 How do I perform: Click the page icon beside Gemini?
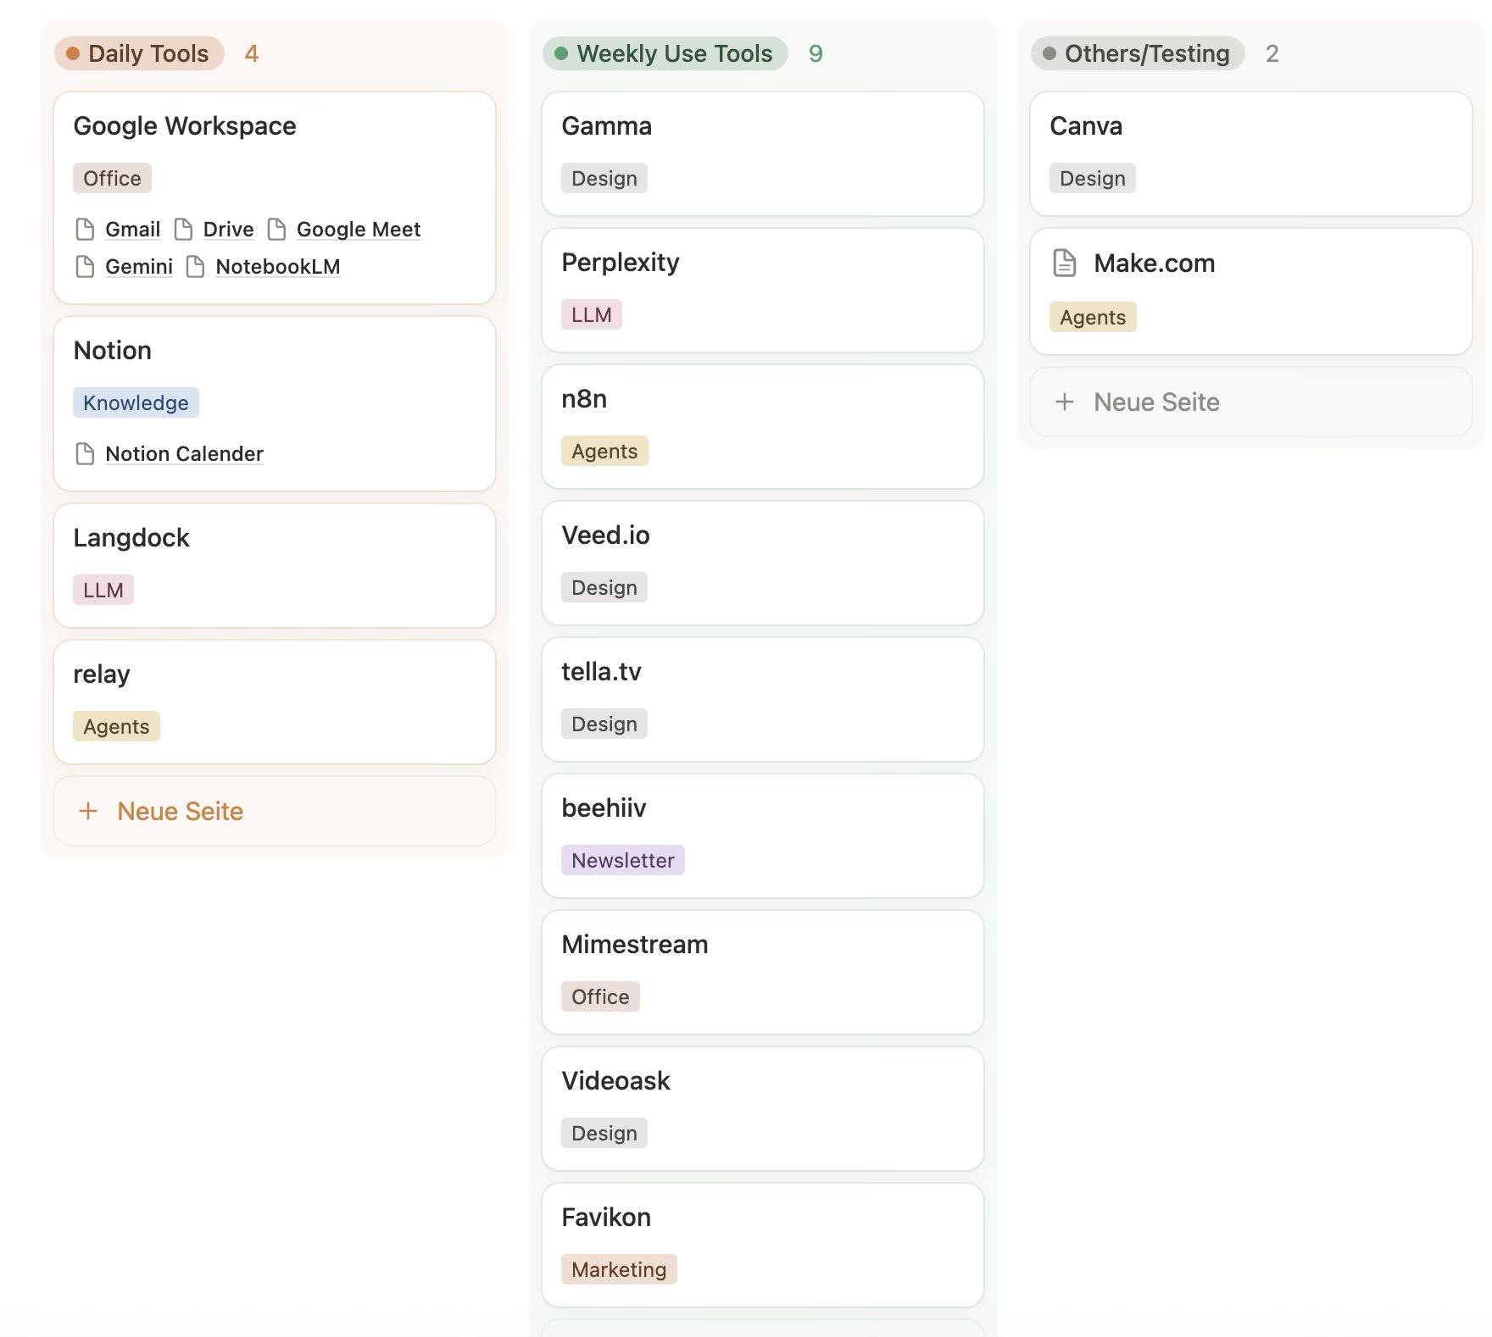point(85,267)
